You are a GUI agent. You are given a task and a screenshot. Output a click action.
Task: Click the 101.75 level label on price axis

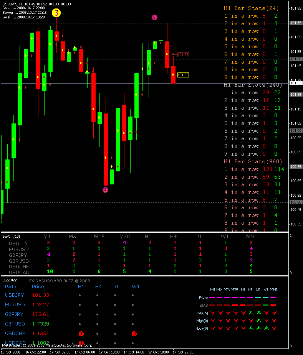[x=296, y=23]
